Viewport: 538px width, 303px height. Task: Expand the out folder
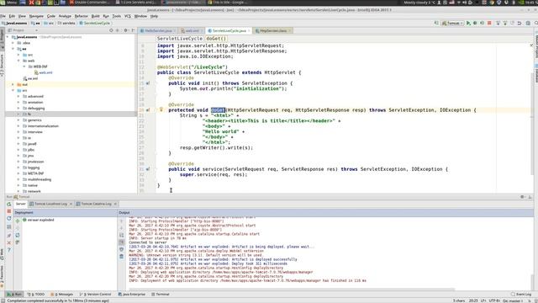coord(13,84)
